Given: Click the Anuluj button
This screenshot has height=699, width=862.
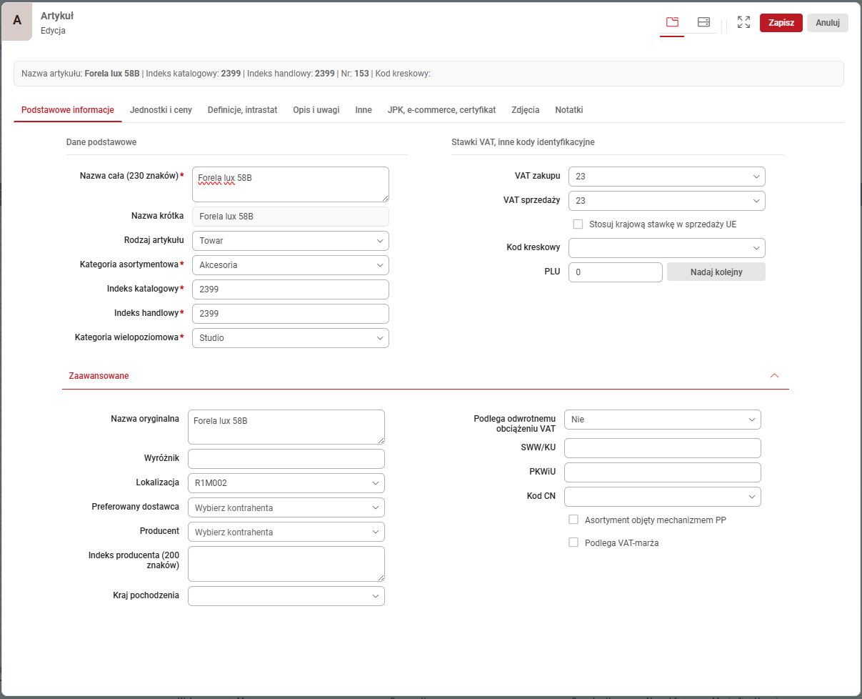Looking at the screenshot, I should (x=827, y=22).
